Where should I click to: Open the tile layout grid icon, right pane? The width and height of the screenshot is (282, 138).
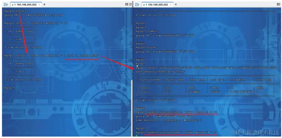(278, 4)
